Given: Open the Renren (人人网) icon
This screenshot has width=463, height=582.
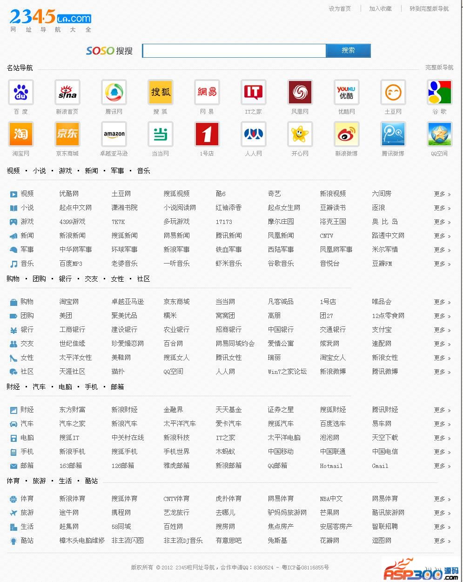Looking at the screenshot, I should point(254,134).
